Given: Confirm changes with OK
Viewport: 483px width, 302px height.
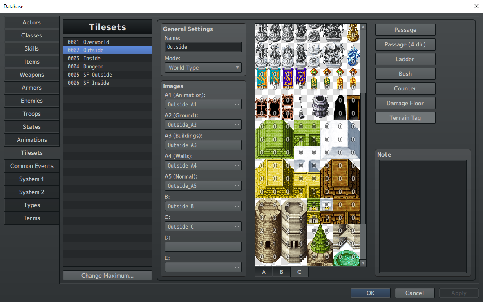Looking at the screenshot, I should pyautogui.click(x=371, y=293).
